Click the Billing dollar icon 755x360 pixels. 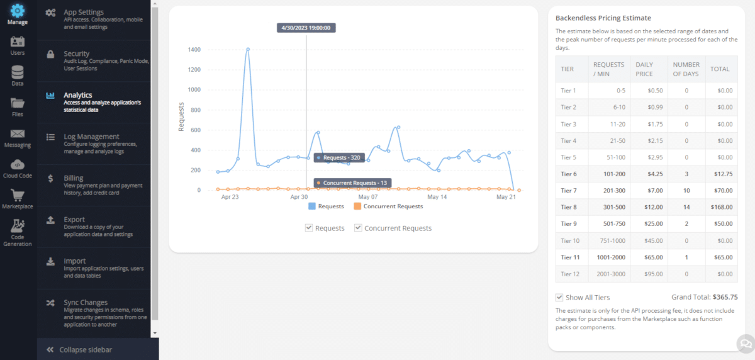(50, 178)
